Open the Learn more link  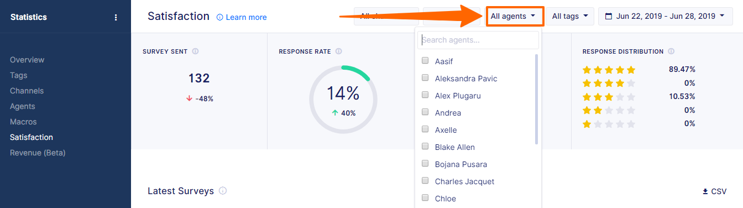[242, 17]
